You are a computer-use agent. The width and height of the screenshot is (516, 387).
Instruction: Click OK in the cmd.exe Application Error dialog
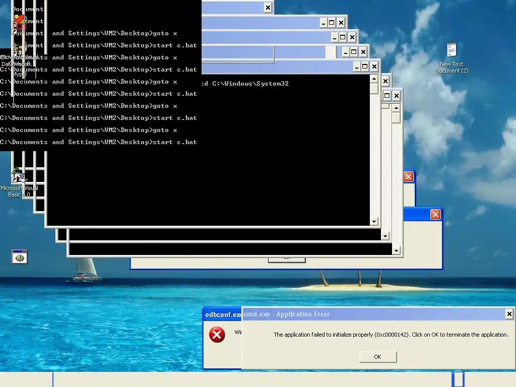click(378, 357)
